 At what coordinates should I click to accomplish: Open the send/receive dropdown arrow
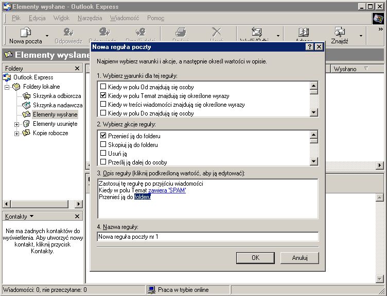(278, 36)
